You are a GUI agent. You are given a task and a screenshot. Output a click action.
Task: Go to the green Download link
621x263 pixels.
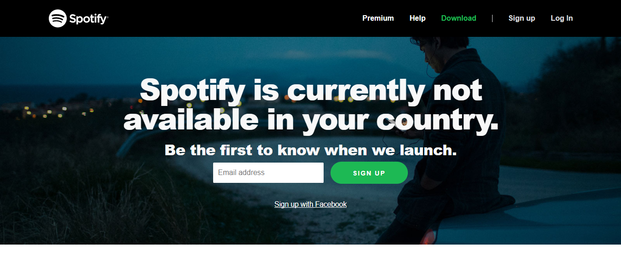tap(458, 18)
